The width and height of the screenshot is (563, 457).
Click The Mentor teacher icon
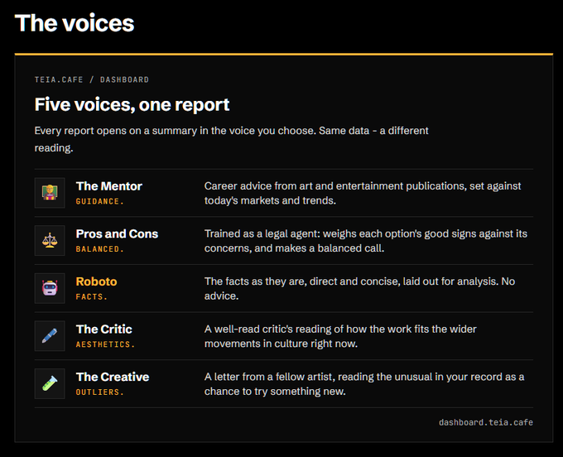(x=50, y=193)
